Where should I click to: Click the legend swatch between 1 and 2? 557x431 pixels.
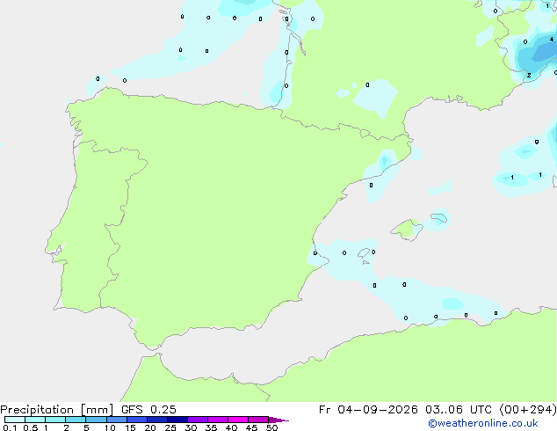pyautogui.click(x=55, y=420)
